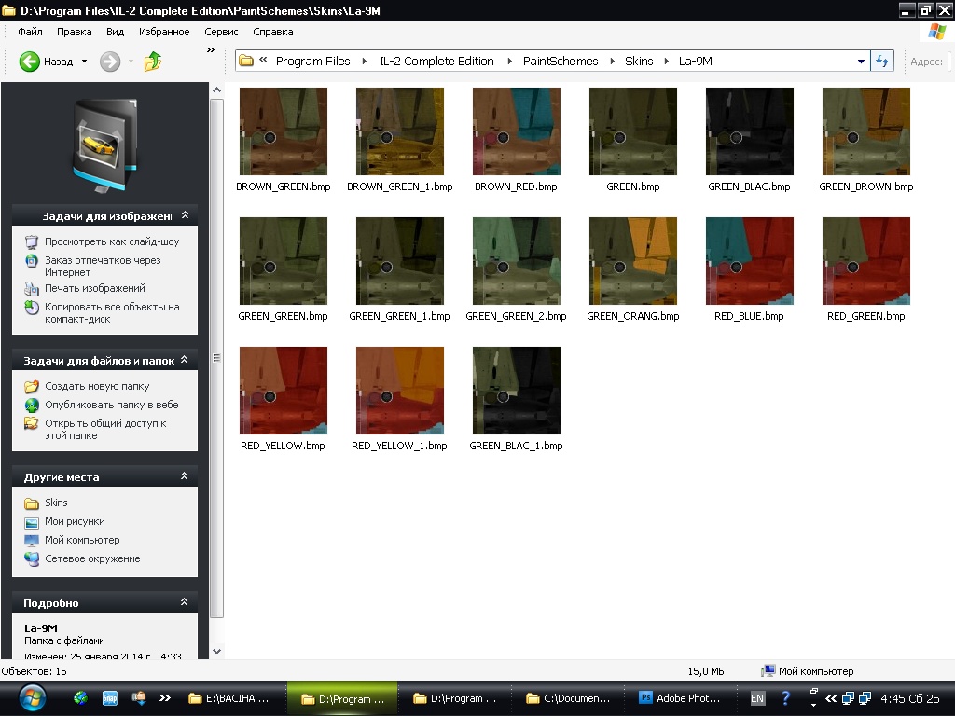The width and height of the screenshot is (955, 716).
Task: Go to Skins in the breadcrumb
Action: (x=639, y=61)
